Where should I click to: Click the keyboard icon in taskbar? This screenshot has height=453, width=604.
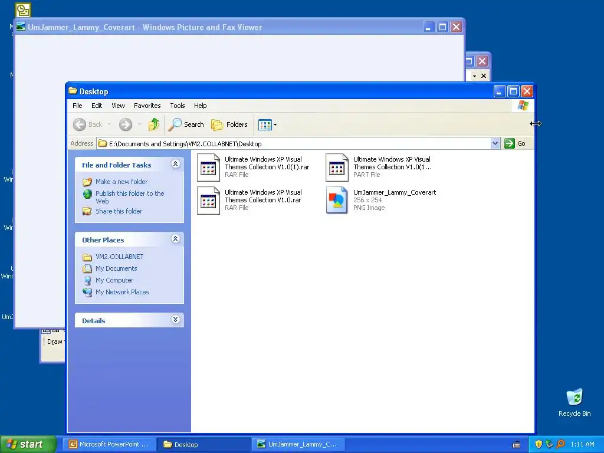517,445
